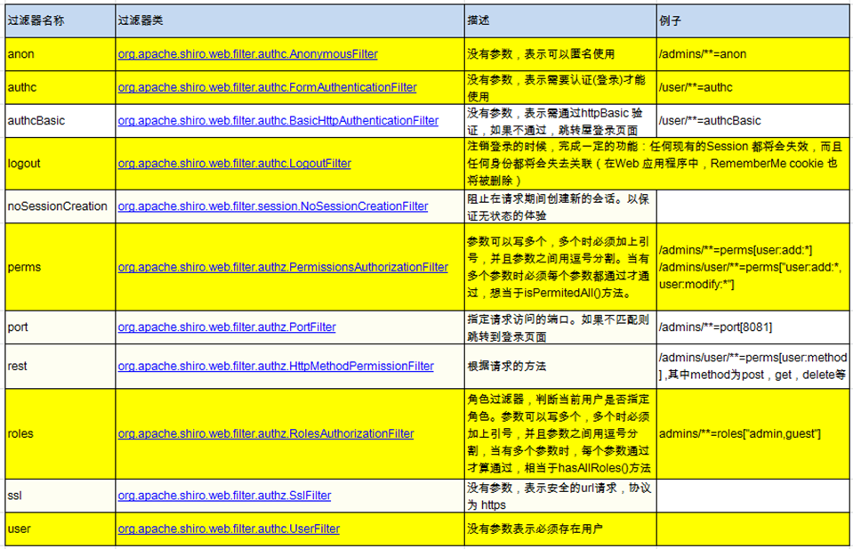This screenshot has width=853, height=549.
Task: Select the 例子 header cell
Action: (x=667, y=20)
